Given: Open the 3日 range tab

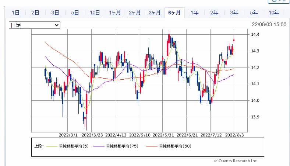Looking at the screenshot, I should 55,13.
